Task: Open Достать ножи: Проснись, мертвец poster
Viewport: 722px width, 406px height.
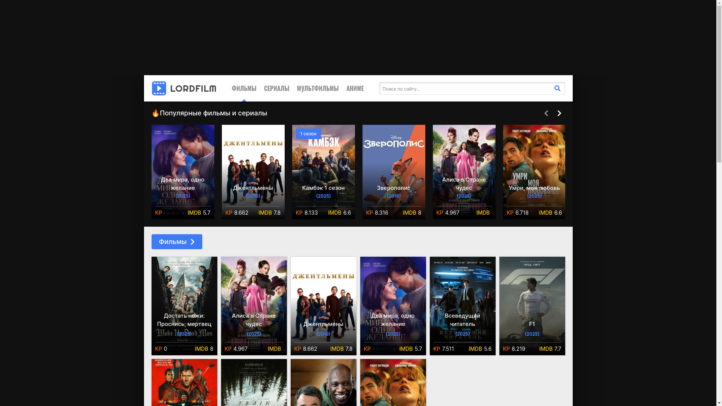Action: pyautogui.click(x=184, y=306)
